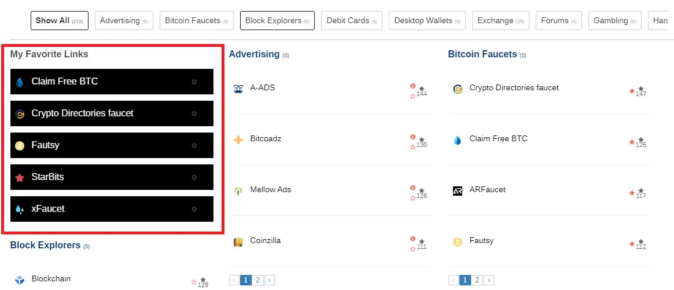Click the Coinzilla logo icon
674x290 pixels.
click(x=238, y=242)
